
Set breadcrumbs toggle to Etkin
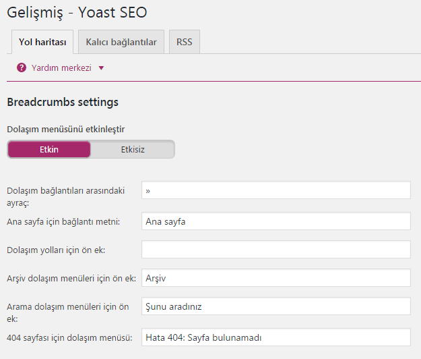coord(49,149)
